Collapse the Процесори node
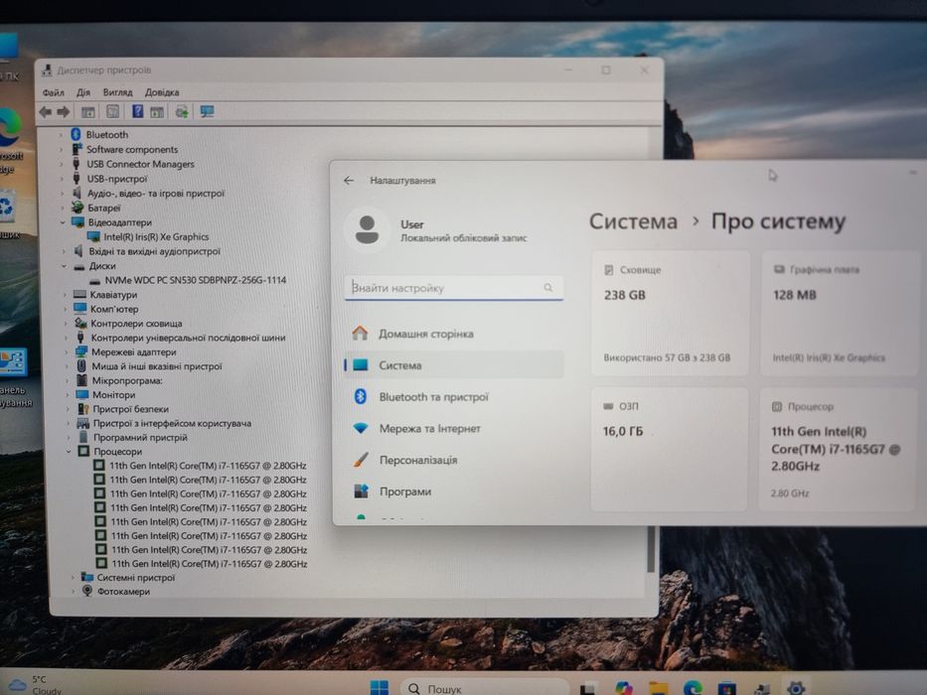 coord(69,452)
